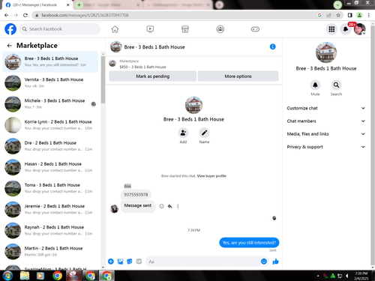The image size is (375, 281).
Task: Click the conversation list scrollbar
Action: tap(103, 80)
